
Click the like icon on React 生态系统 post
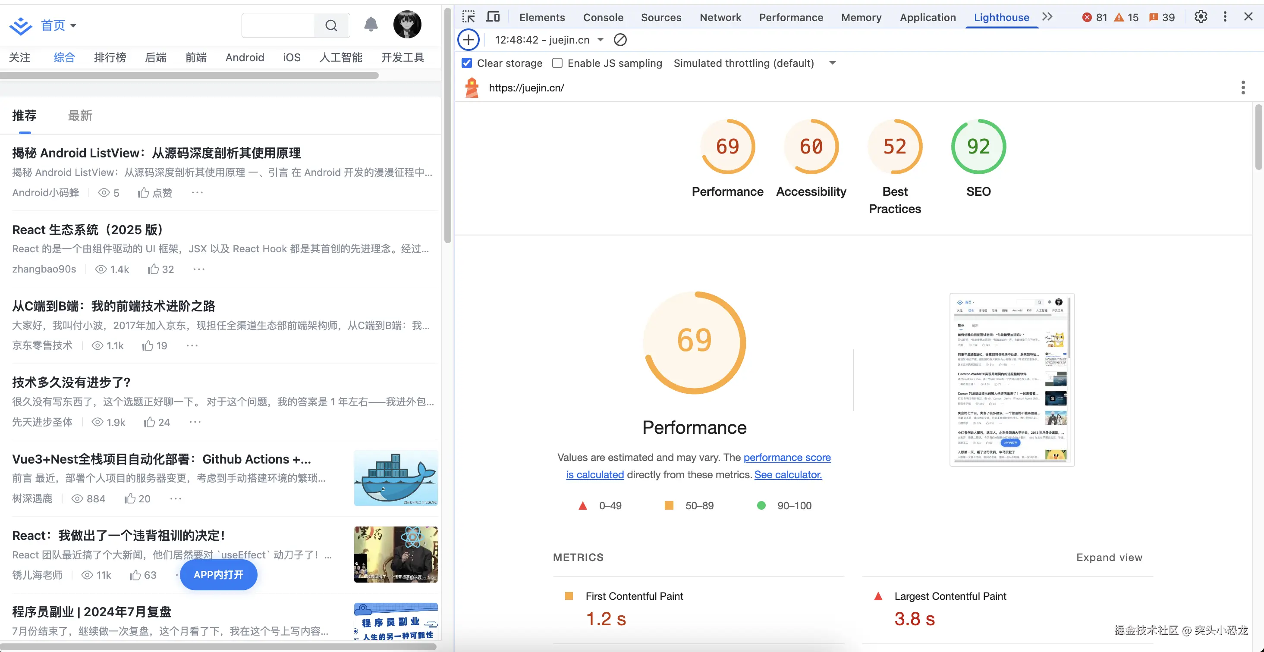(x=154, y=270)
